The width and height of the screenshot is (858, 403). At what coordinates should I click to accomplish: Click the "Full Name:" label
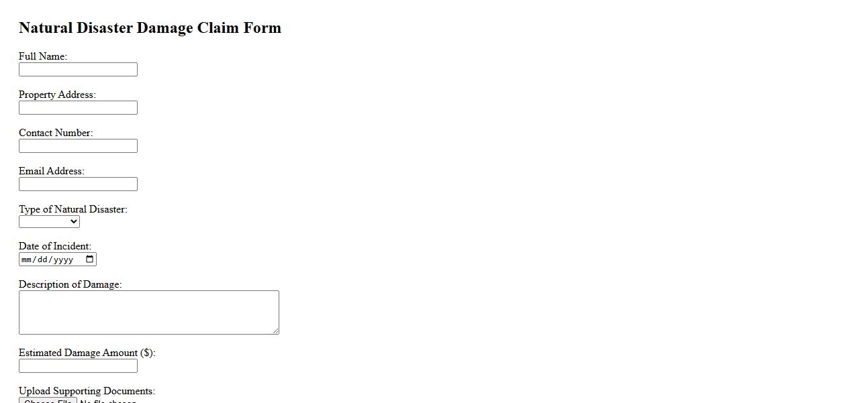point(43,56)
